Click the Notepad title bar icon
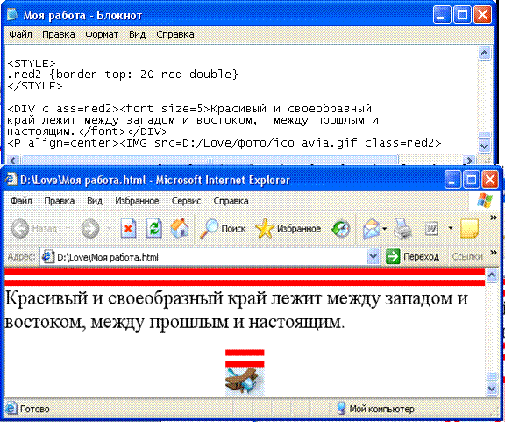This screenshot has width=505, height=422. [x=12, y=15]
